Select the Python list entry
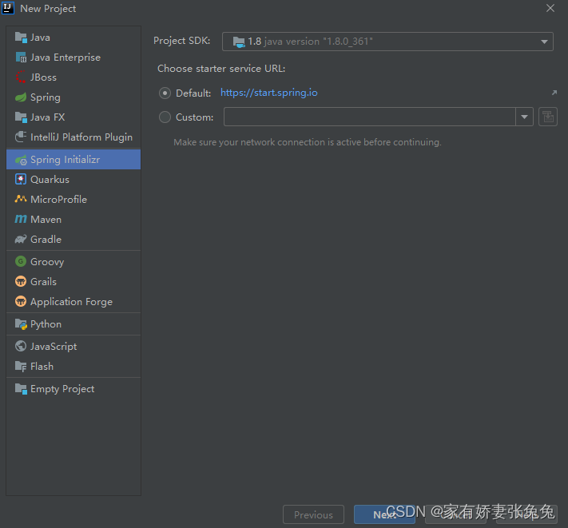This screenshot has height=528, width=568. (73, 324)
